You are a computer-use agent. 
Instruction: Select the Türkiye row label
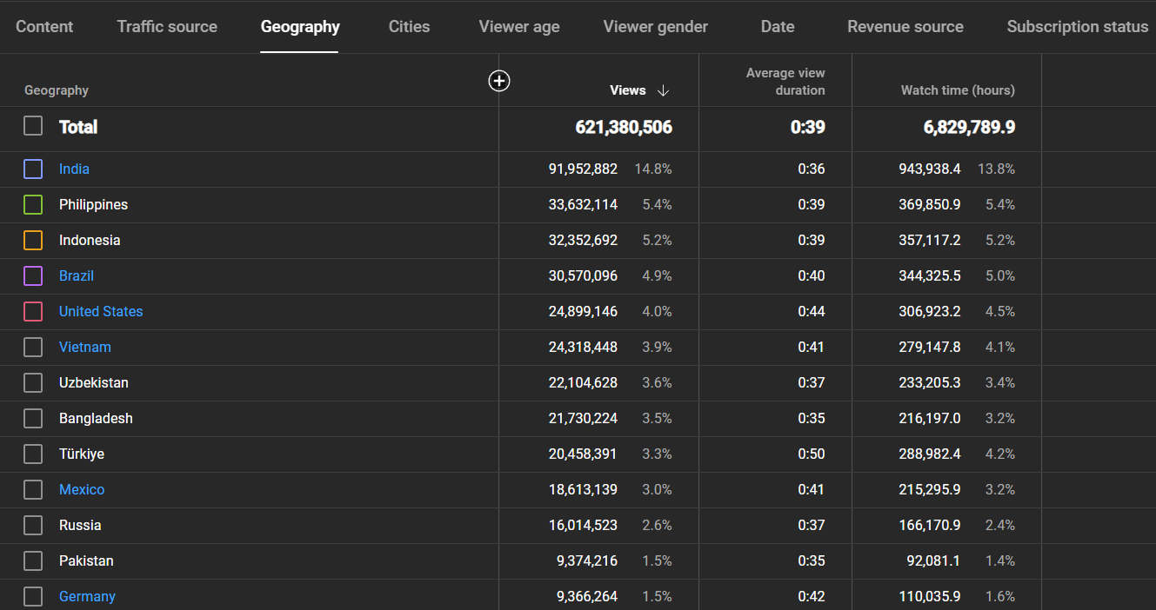click(x=82, y=454)
